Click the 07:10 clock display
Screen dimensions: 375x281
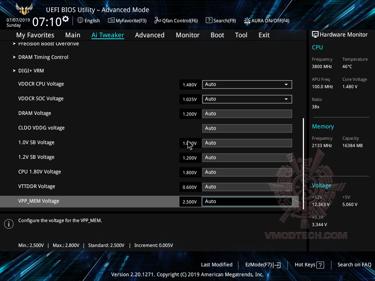[47, 22]
